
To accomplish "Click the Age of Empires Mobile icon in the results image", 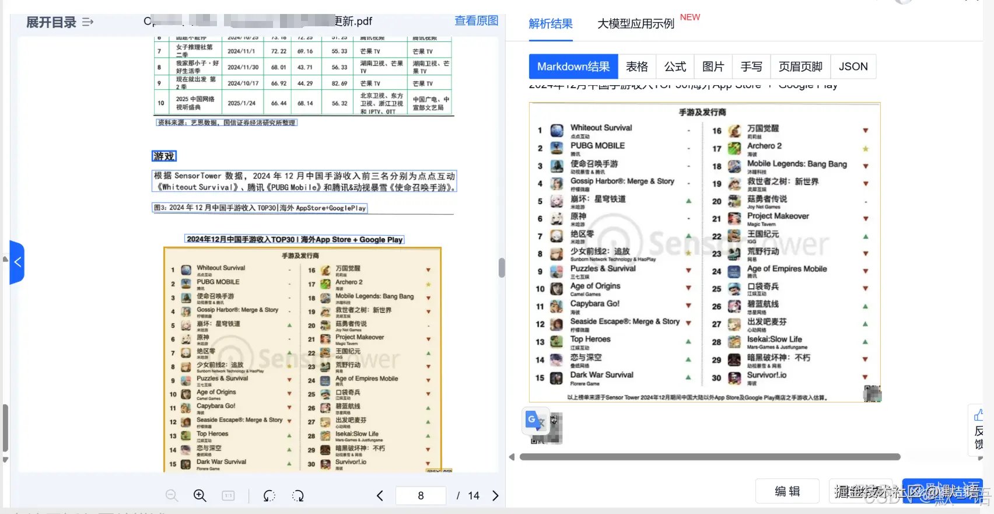I will click(734, 271).
